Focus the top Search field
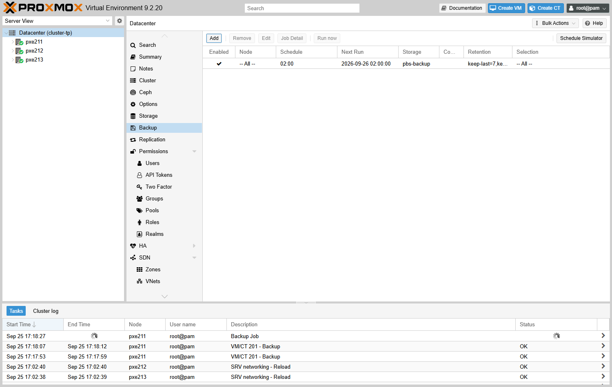The width and height of the screenshot is (612, 387). tap(302, 8)
